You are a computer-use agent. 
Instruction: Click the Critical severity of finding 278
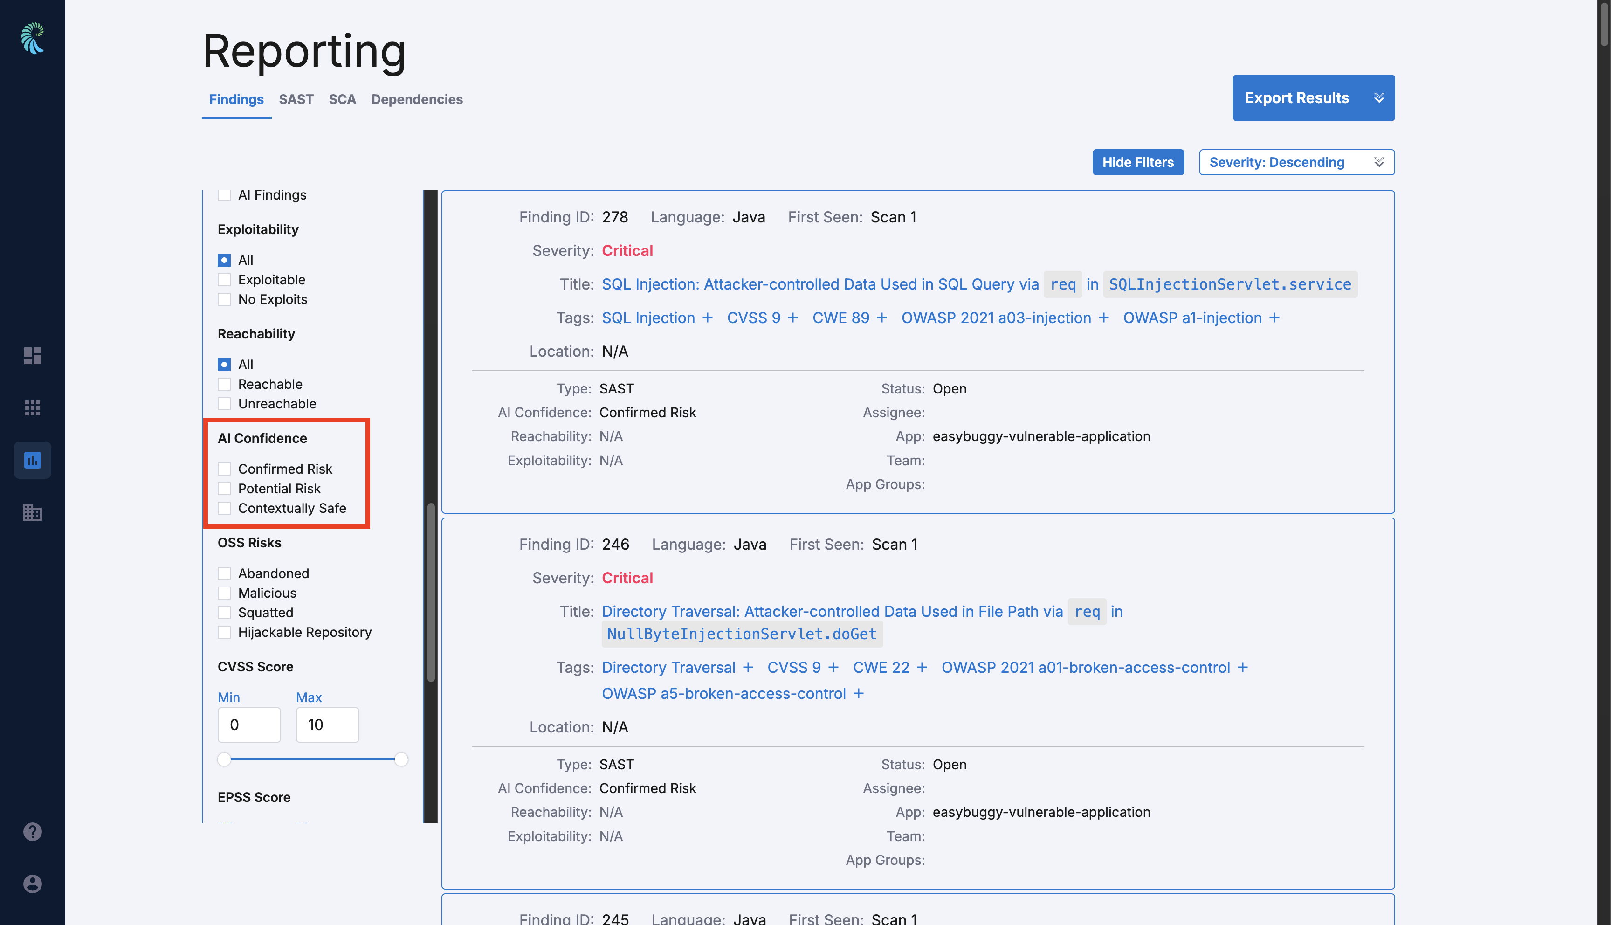tap(627, 251)
